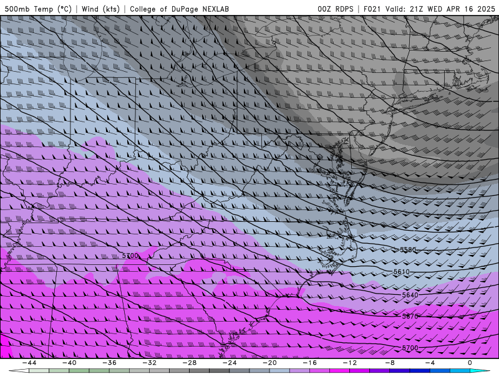Click the -16 colorbar tick label
This screenshot has width=499, height=374.
[x=310, y=363]
